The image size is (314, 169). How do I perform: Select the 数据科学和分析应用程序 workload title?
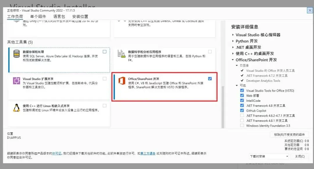(144, 52)
